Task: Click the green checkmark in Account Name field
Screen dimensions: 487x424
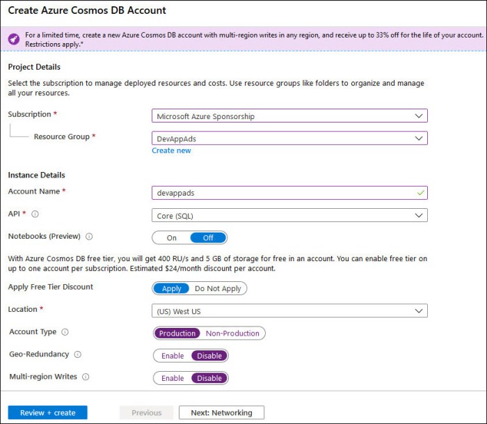Action: click(x=420, y=193)
